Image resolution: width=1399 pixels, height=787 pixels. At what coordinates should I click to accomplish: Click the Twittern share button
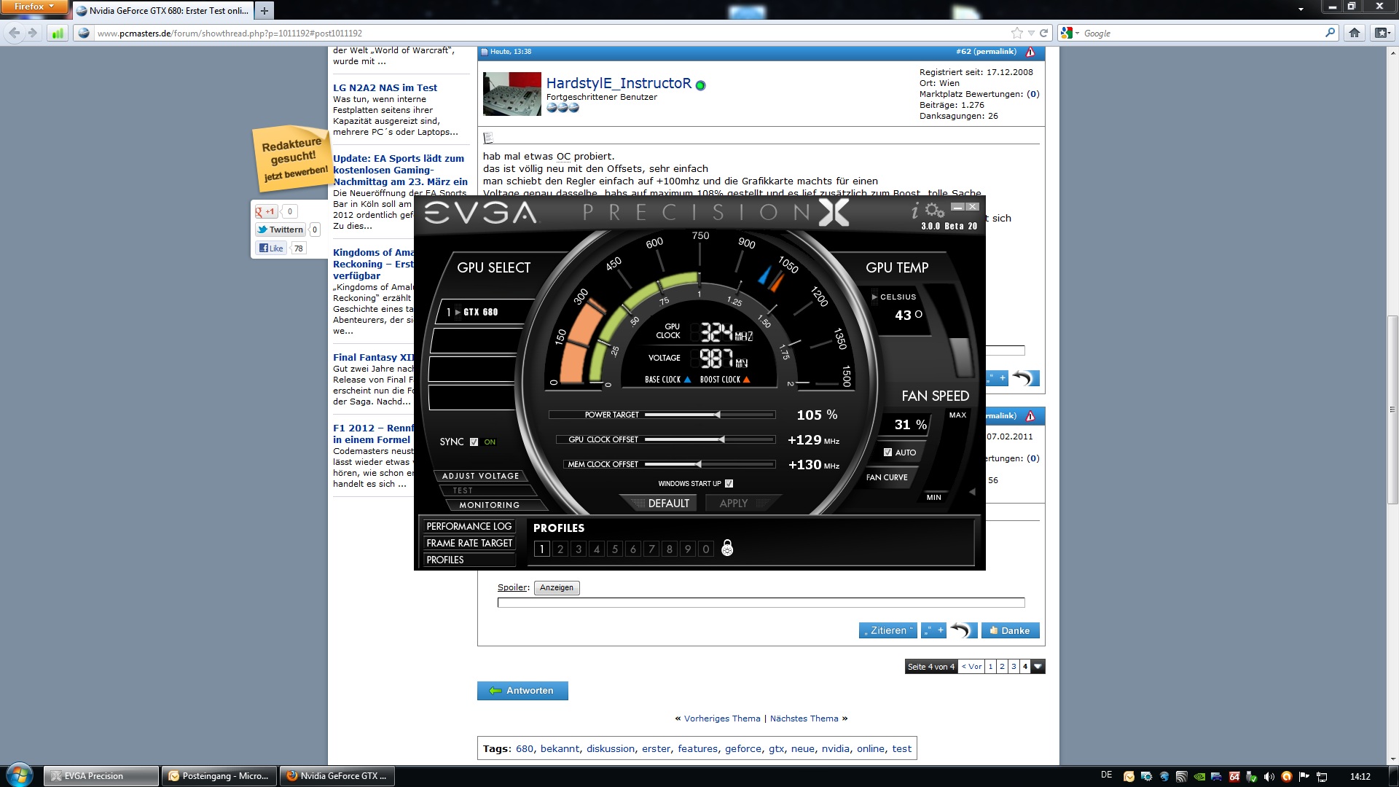coord(280,230)
